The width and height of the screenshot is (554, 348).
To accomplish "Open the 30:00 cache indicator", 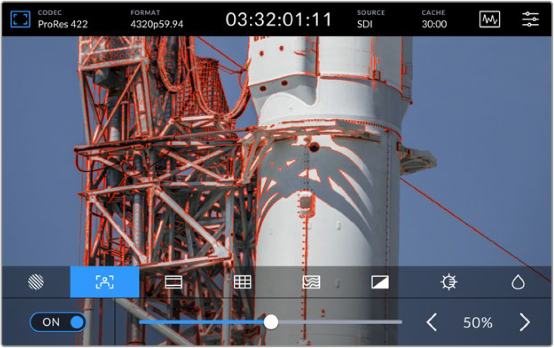I will 434,19.
